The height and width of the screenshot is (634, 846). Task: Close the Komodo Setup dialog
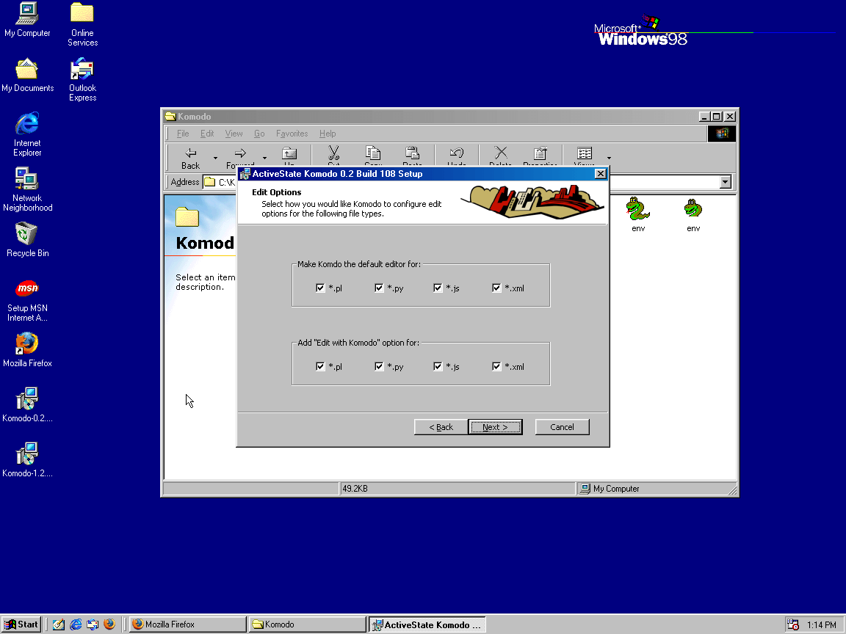point(600,174)
